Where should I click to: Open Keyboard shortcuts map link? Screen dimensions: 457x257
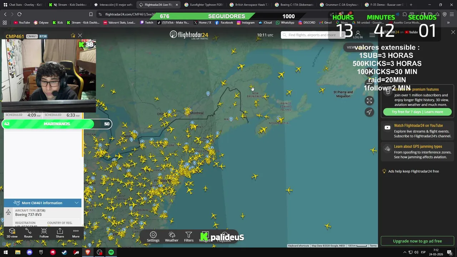point(298,246)
